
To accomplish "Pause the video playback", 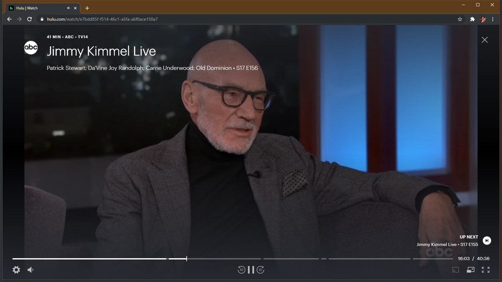I will tap(251, 270).
